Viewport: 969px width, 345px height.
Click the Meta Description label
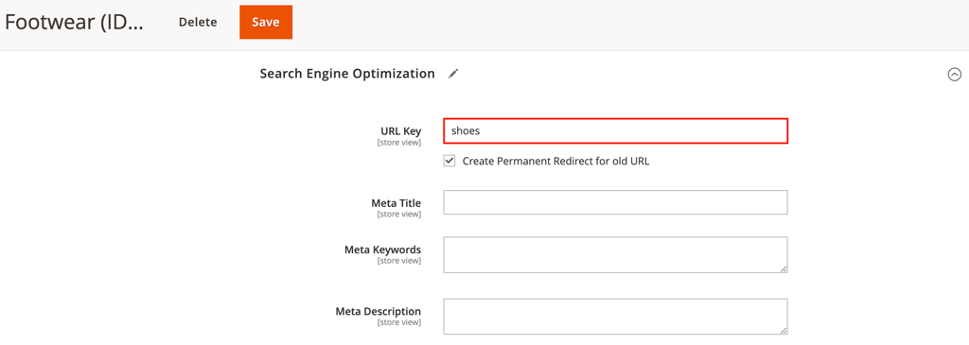[379, 311]
